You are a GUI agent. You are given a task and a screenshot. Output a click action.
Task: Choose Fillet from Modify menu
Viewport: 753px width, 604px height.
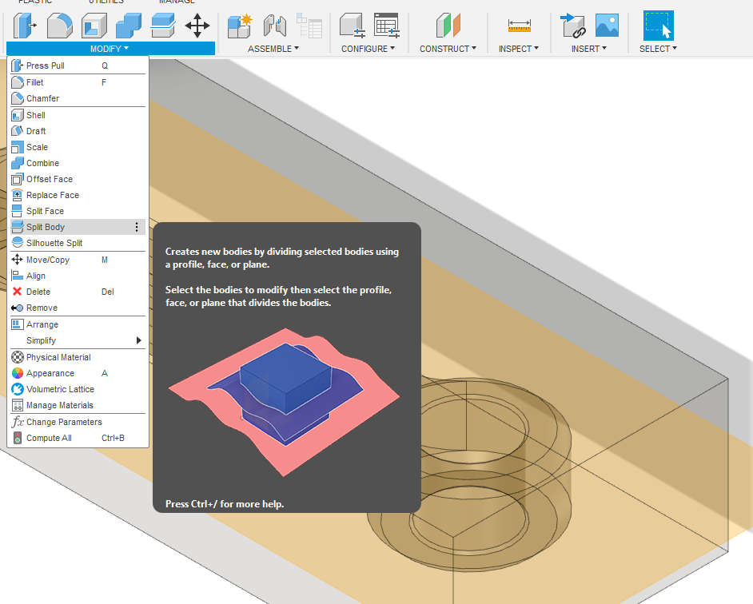[x=78, y=82]
